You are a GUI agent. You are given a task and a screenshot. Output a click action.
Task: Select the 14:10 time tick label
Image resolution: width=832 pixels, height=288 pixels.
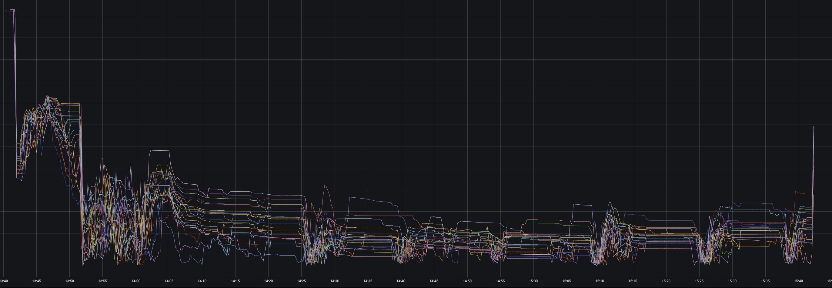tap(202, 281)
